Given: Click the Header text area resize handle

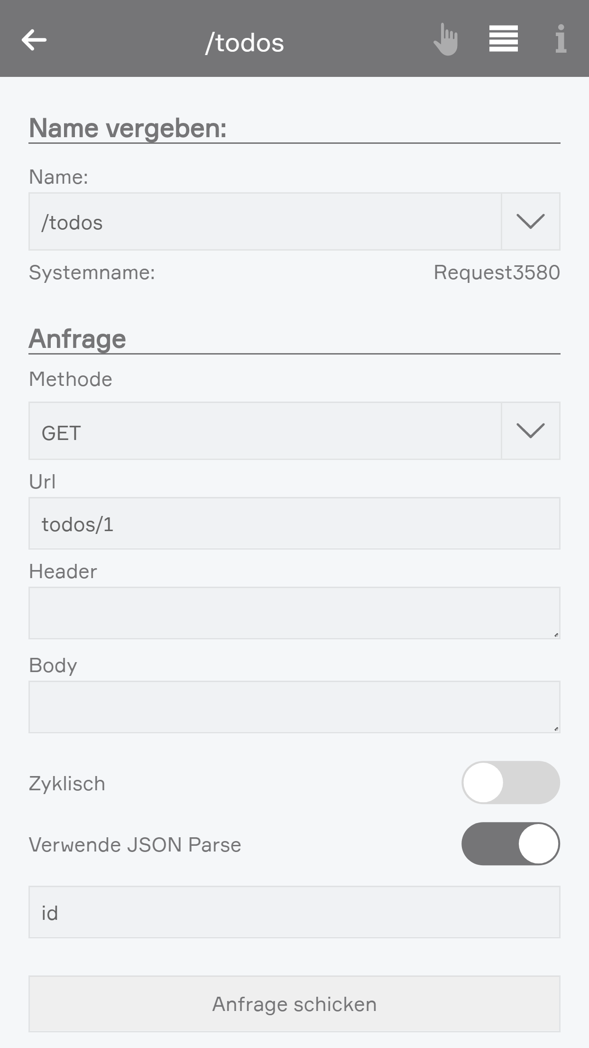Looking at the screenshot, I should [x=556, y=635].
